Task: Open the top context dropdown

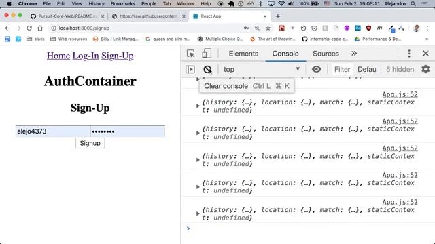Action: click(x=262, y=69)
